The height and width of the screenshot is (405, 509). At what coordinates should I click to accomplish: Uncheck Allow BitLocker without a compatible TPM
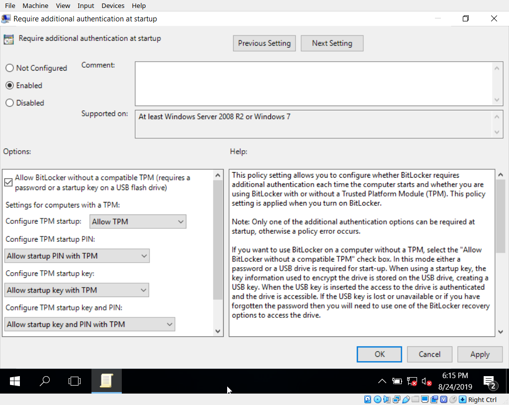pyautogui.click(x=8, y=182)
